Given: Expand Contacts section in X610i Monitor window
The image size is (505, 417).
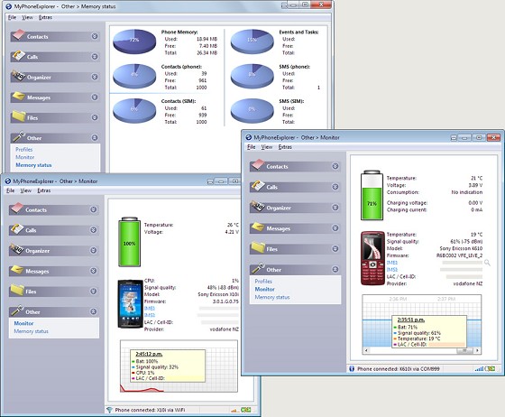Looking at the screenshot, I should [x=335, y=166].
